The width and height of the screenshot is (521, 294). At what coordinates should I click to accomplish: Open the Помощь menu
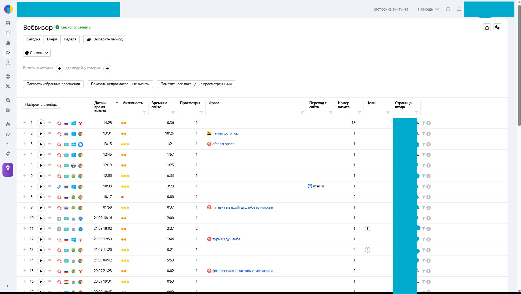point(428,9)
